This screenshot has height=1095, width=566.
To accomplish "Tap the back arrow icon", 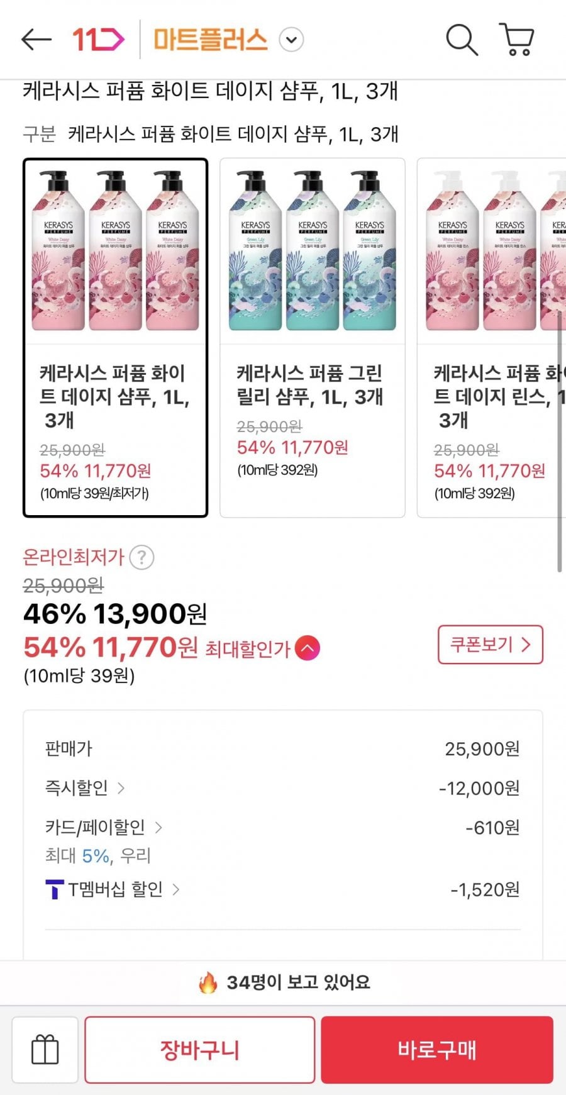I will [x=36, y=40].
